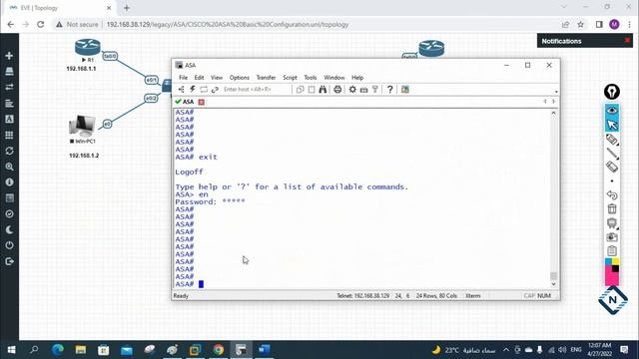Open Word from the Windows taskbar

pyautogui.click(x=264, y=350)
